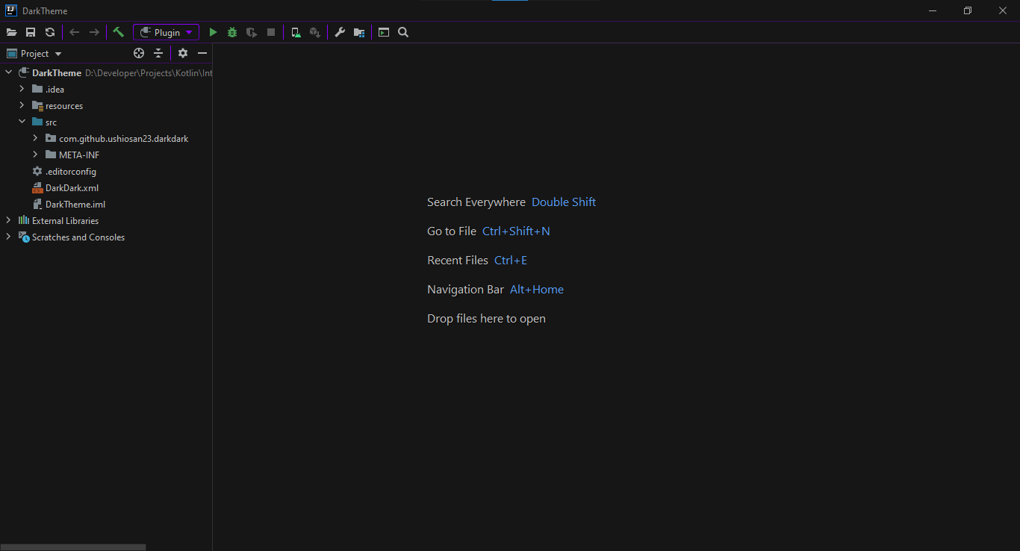This screenshot has width=1020, height=551.
Task: Run the Plugin configuration with green play icon
Action: tap(213, 32)
